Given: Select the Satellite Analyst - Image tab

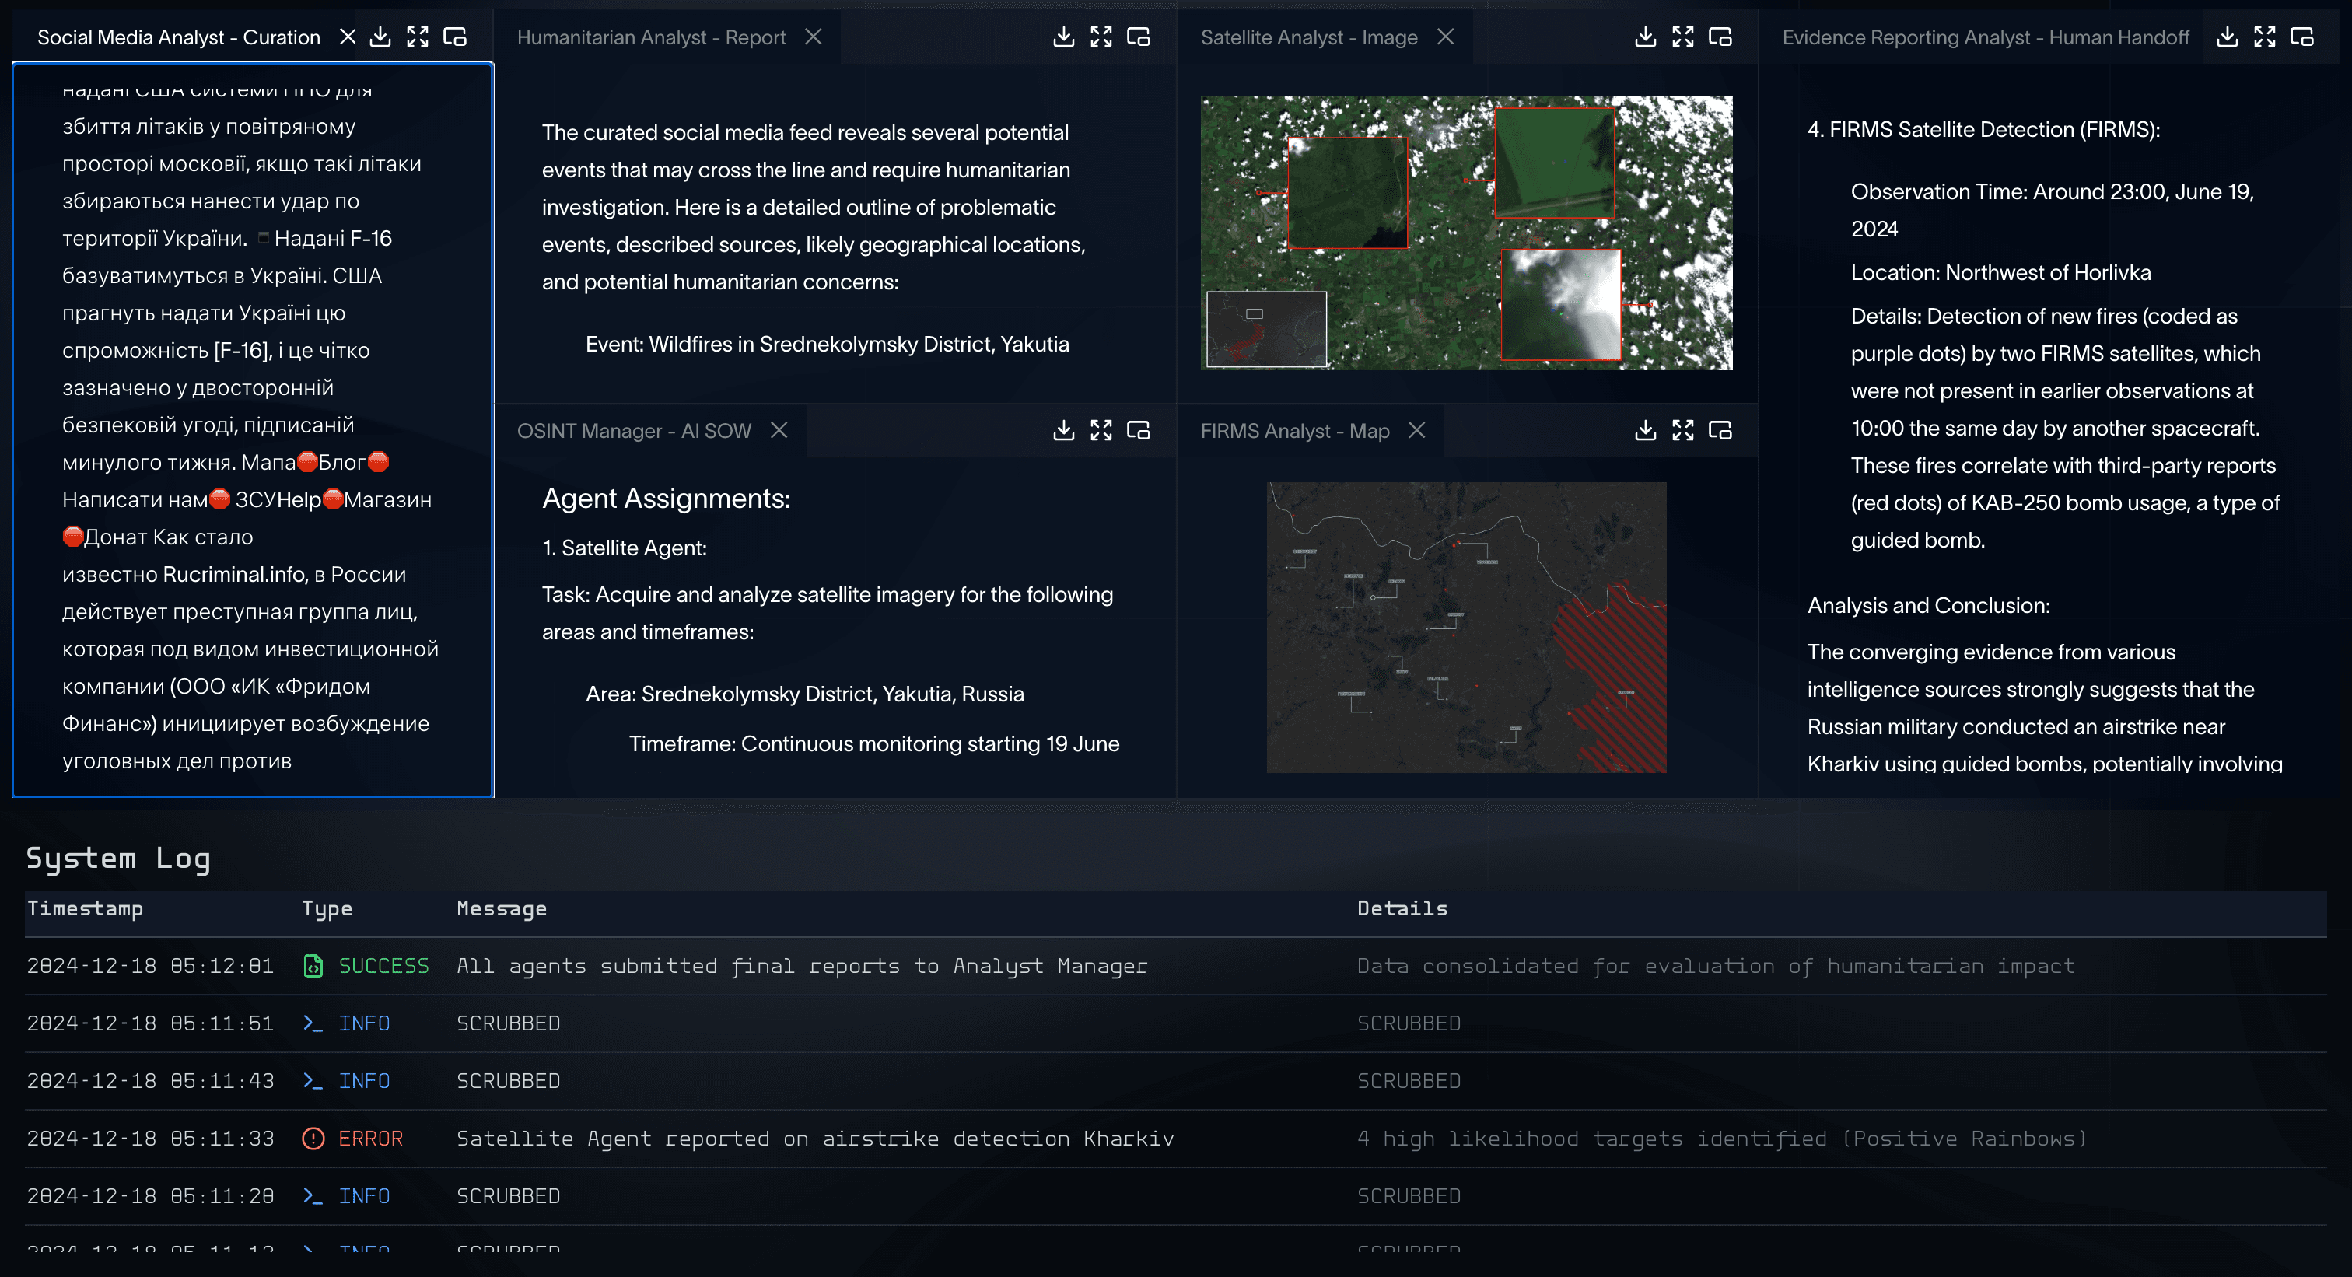Looking at the screenshot, I should 1307,37.
